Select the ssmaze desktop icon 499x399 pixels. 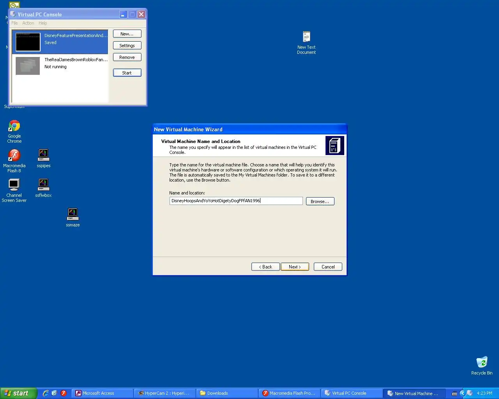coord(73,218)
